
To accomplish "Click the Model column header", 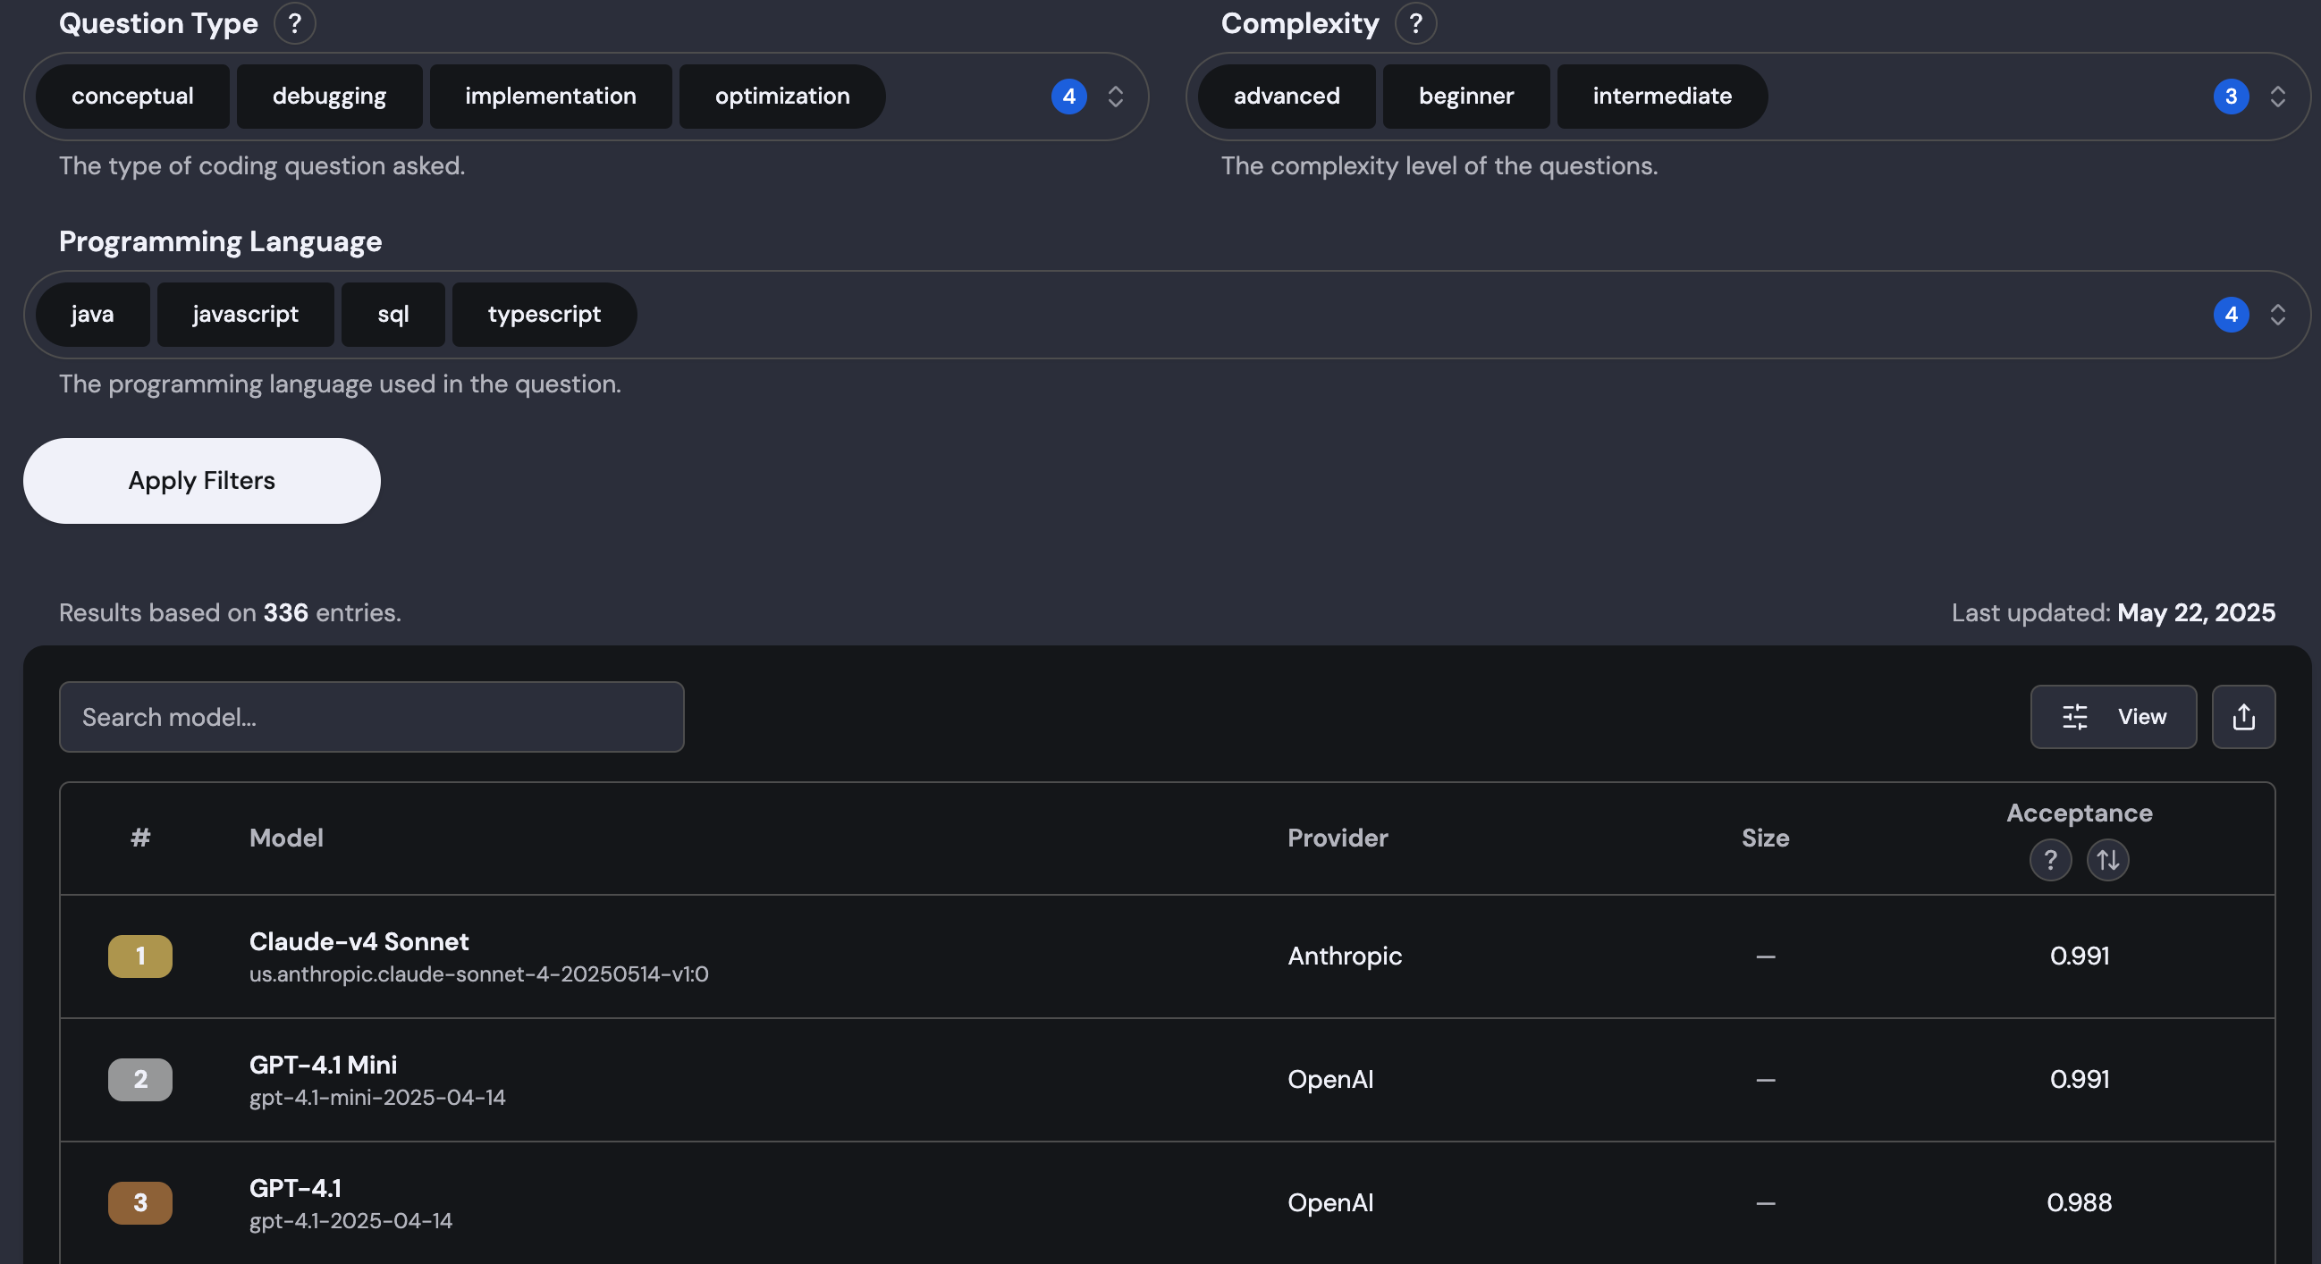I will [x=286, y=838].
